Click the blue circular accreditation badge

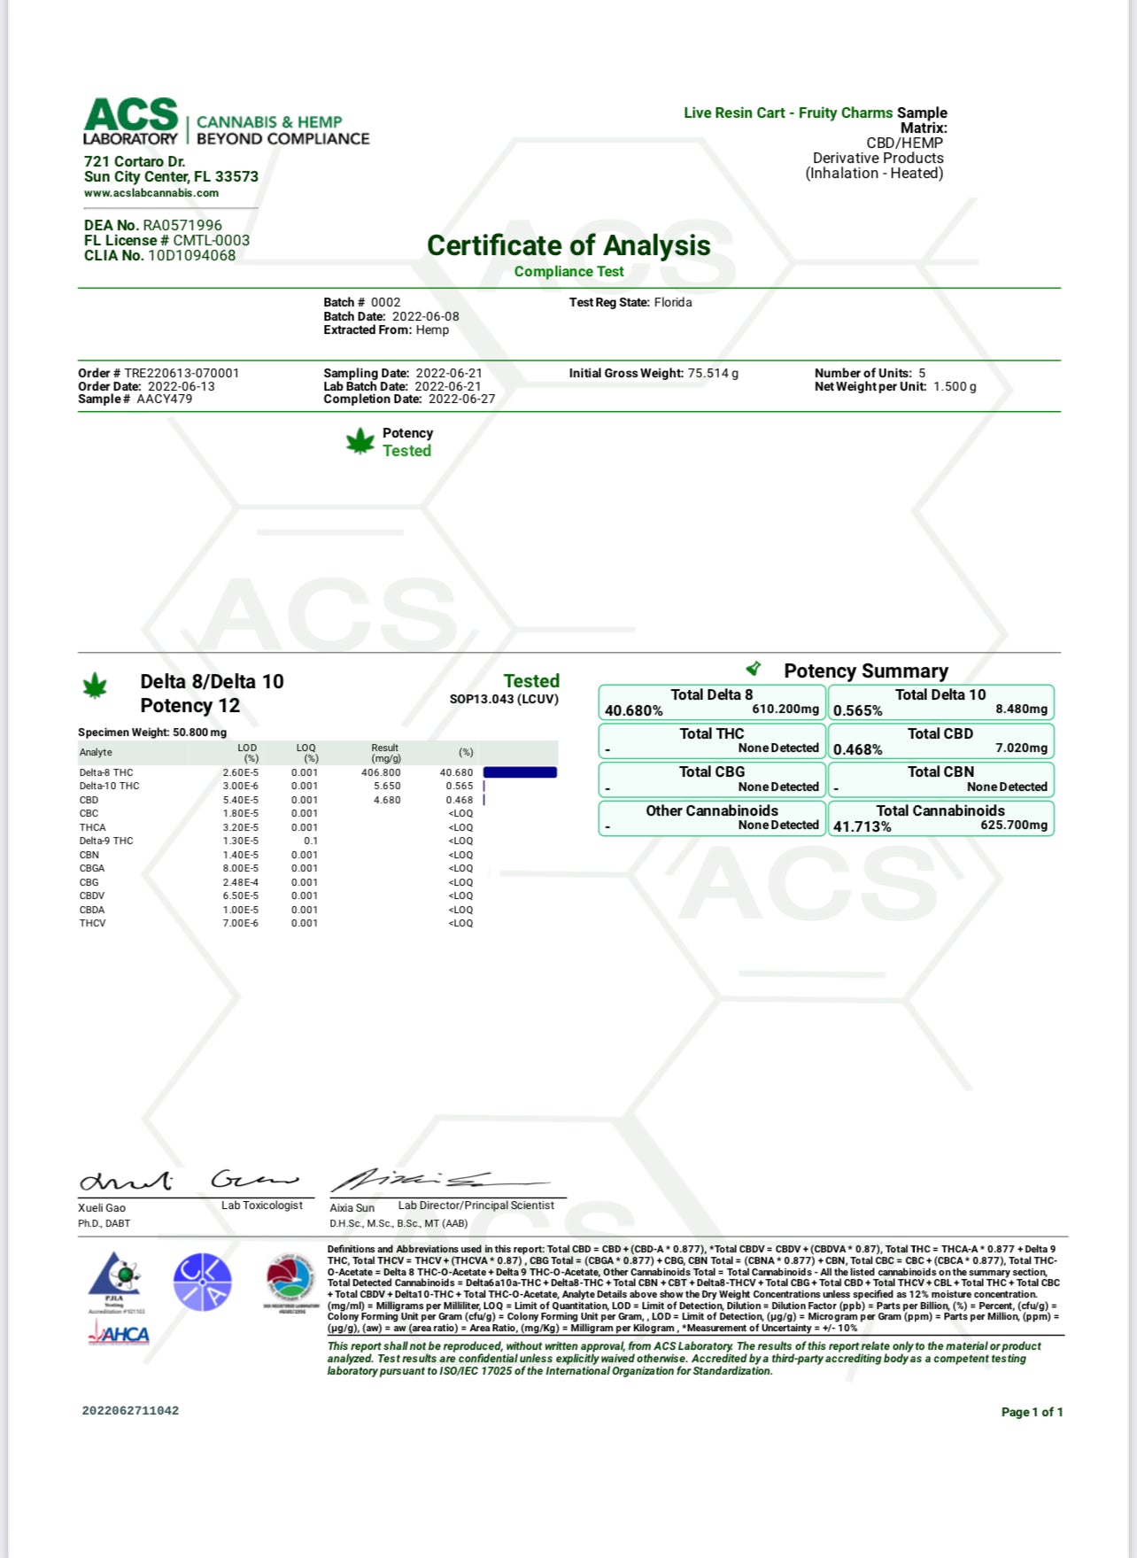[202, 1282]
